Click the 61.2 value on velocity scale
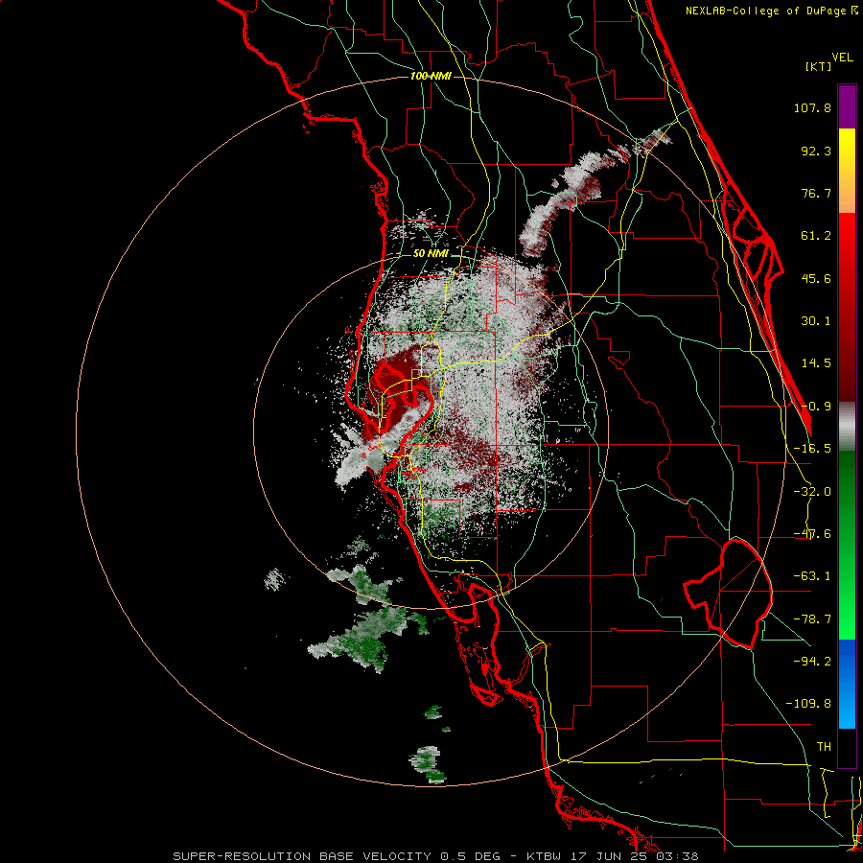 [x=816, y=236]
